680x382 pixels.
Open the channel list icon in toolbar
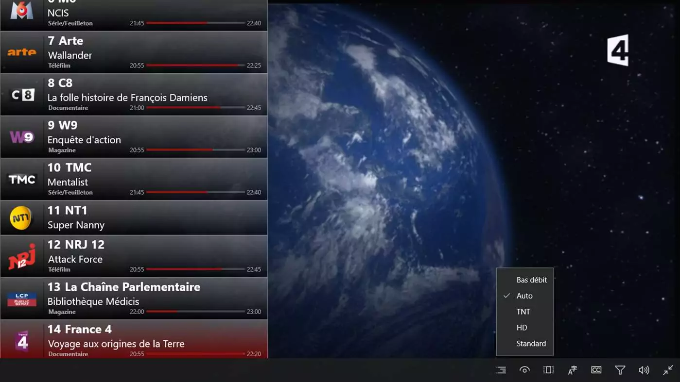[x=501, y=370]
